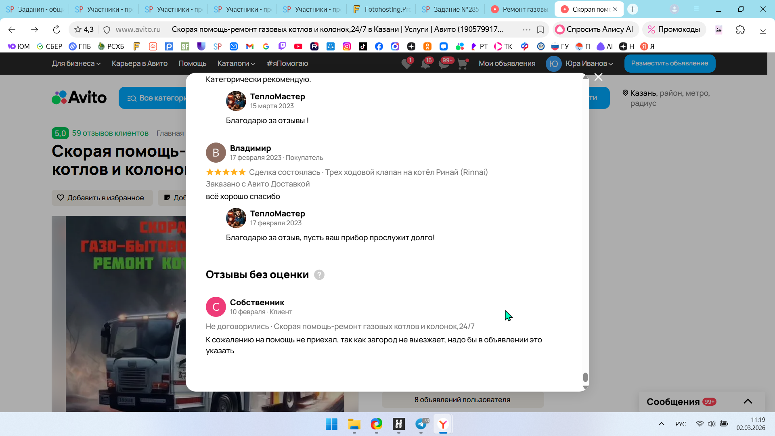Open the shopping cart icon
Image resolution: width=775 pixels, height=436 pixels.
(463, 64)
